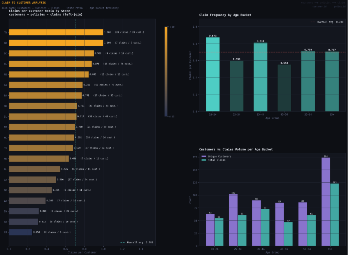This screenshot has height=255, width=348.
Task: Select the 18-24 frequency bar valued 0.873
Action: tap(213, 74)
